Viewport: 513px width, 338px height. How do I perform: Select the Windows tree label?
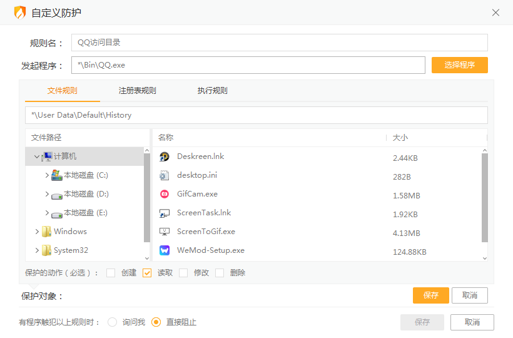(70, 232)
